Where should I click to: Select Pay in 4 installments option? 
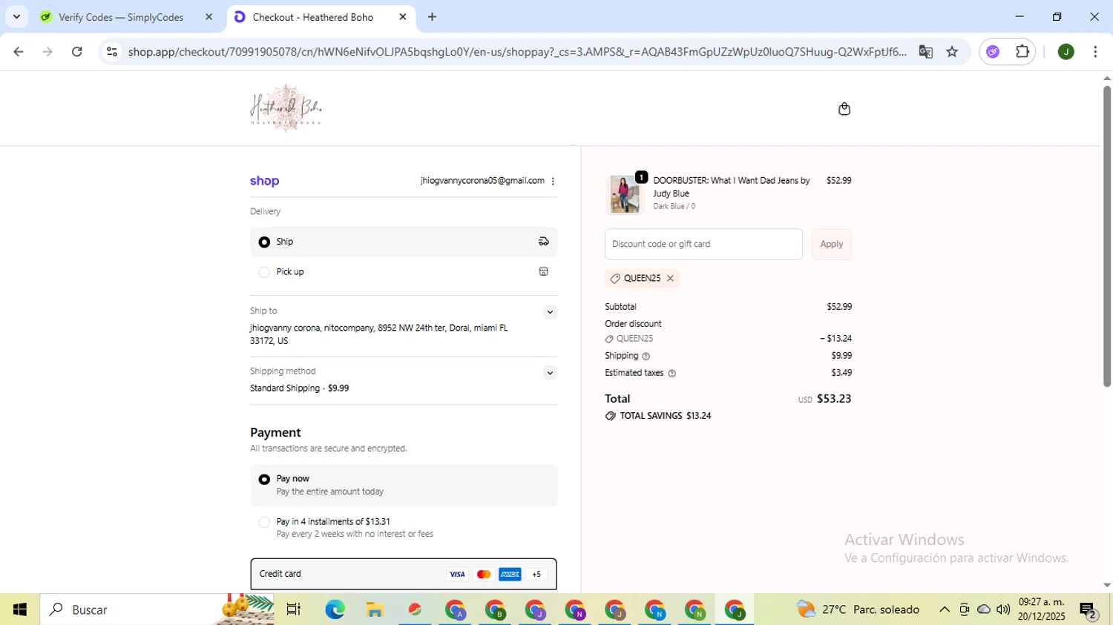(x=404, y=528)
